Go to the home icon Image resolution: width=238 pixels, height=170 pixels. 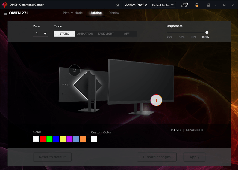tap(117, 5)
